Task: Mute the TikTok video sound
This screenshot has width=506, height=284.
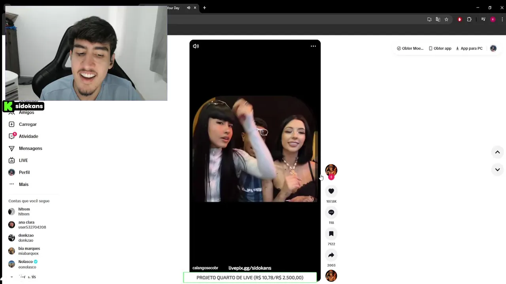Action: (196, 46)
